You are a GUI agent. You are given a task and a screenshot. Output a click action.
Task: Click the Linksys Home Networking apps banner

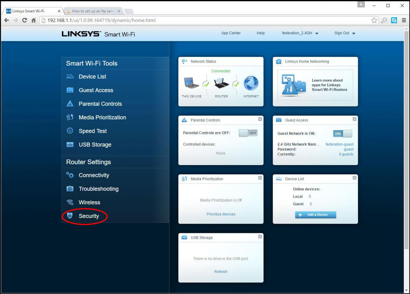click(x=315, y=85)
